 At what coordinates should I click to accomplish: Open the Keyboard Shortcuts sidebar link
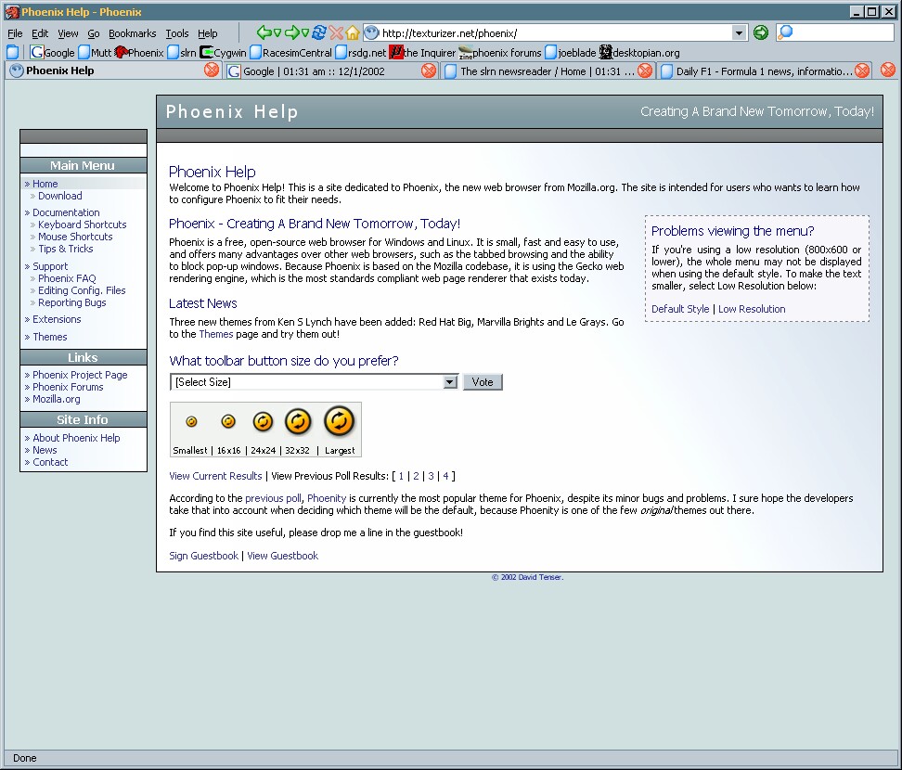[x=82, y=225]
